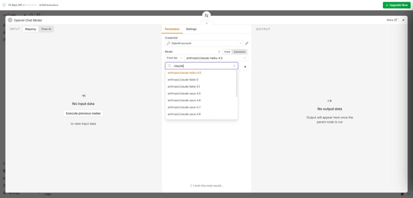Switch Model field to Fixed mode
The width and height of the screenshot is (413, 198).
pyautogui.click(x=227, y=52)
